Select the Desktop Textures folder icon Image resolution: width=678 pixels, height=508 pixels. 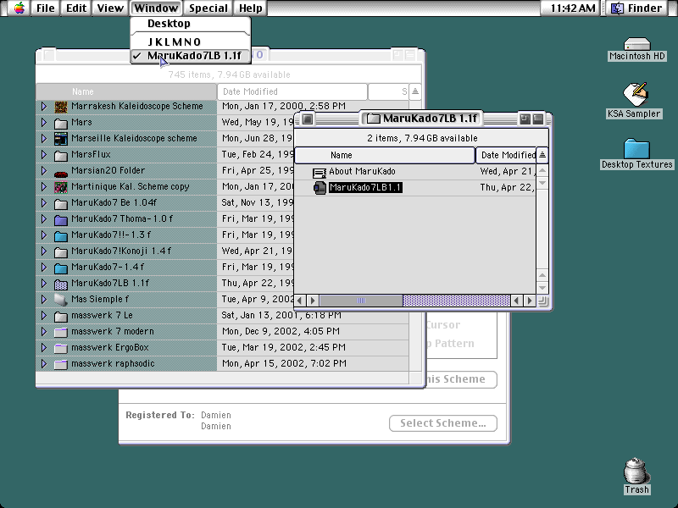coord(636,148)
